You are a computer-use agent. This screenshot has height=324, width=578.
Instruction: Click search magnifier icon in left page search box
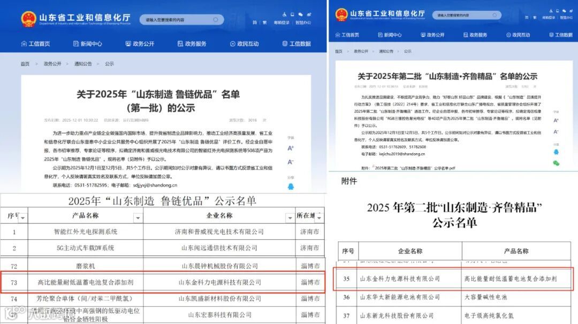(x=216, y=20)
